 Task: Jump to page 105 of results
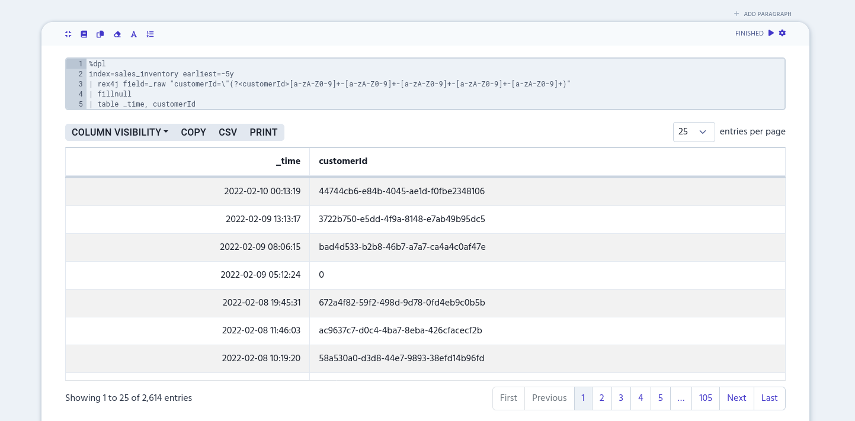(x=705, y=398)
